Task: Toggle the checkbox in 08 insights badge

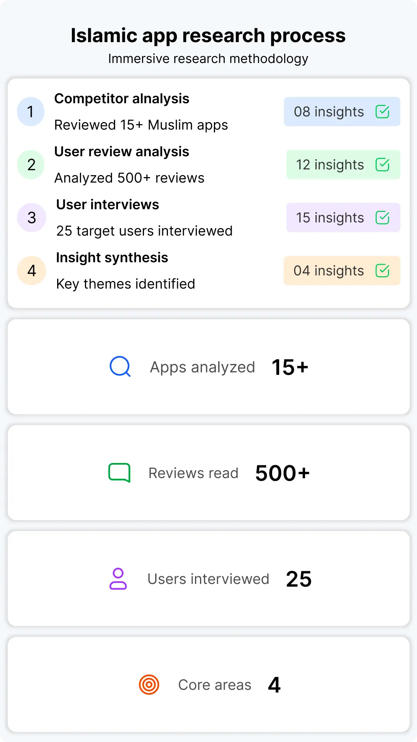Action: click(382, 112)
